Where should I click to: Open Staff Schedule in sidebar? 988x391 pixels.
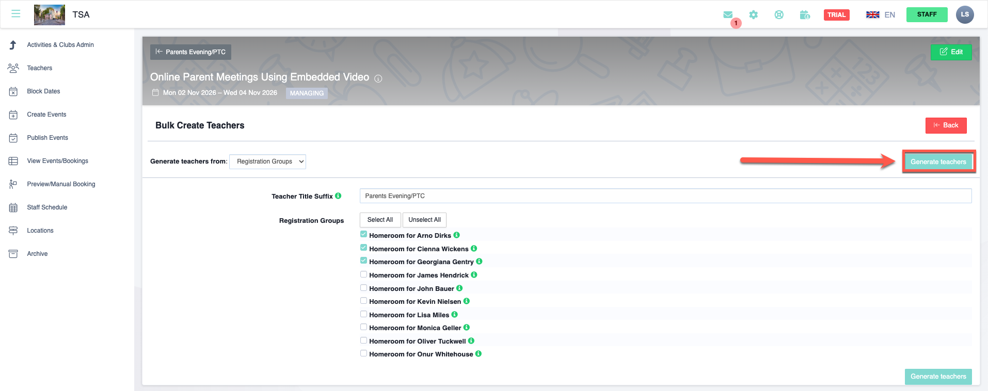tap(47, 207)
